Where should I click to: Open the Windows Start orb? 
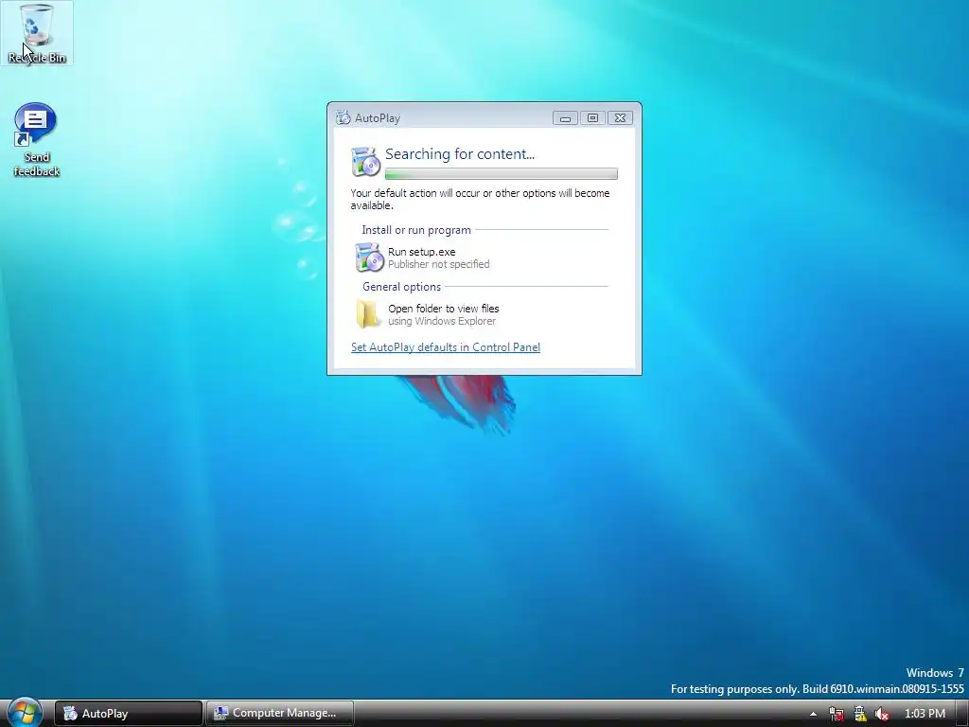click(x=25, y=712)
